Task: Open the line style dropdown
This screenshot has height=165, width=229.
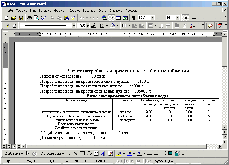Action: tap(74, 26)
